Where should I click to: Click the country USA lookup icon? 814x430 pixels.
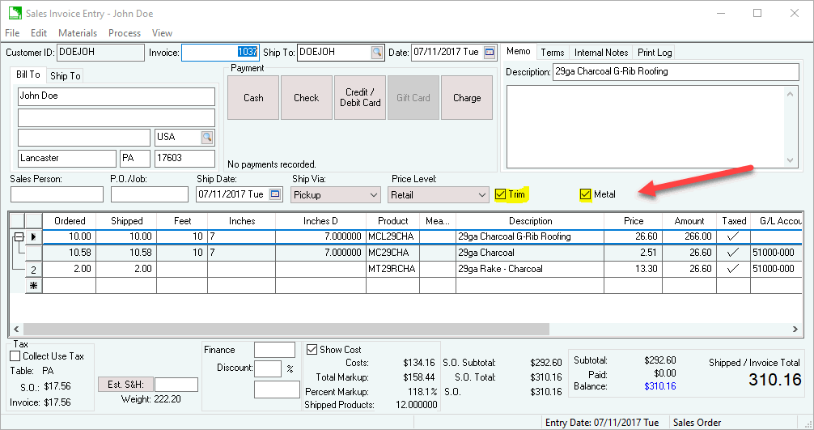207,137
